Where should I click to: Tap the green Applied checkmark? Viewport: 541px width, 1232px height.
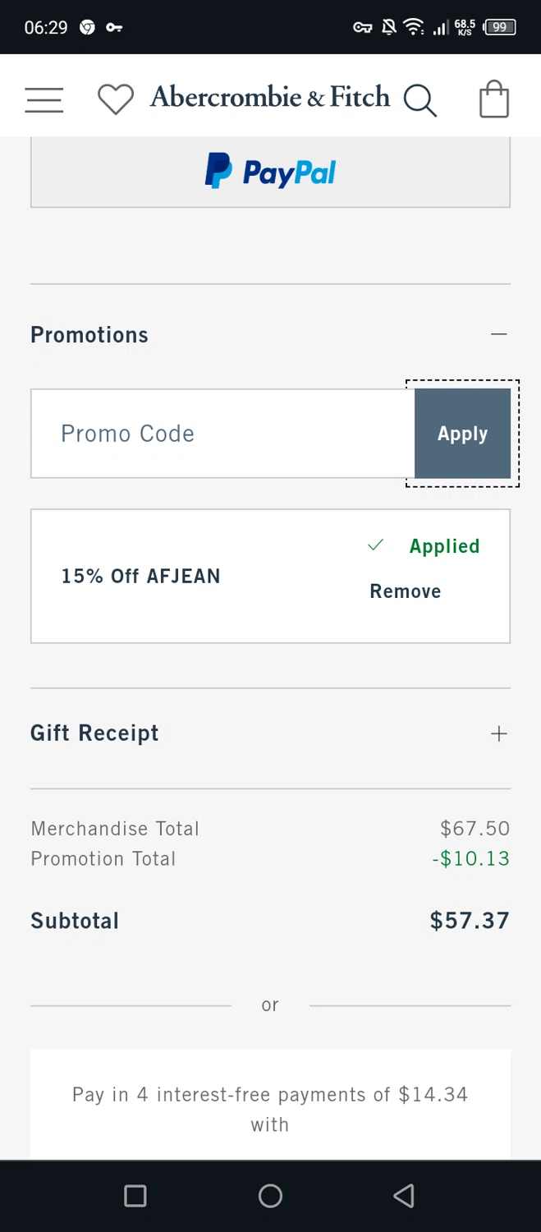tap(376, 545)
